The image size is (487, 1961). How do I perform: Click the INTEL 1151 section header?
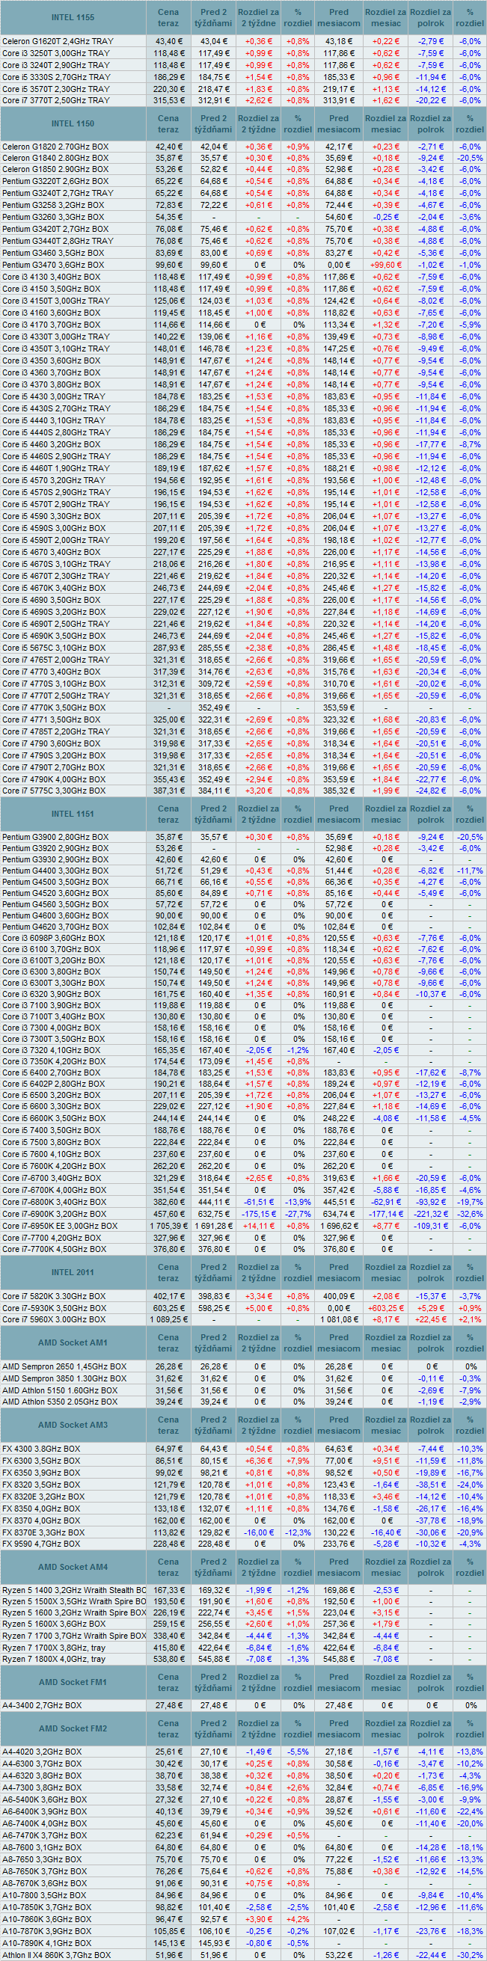click(x=73, y=814)
